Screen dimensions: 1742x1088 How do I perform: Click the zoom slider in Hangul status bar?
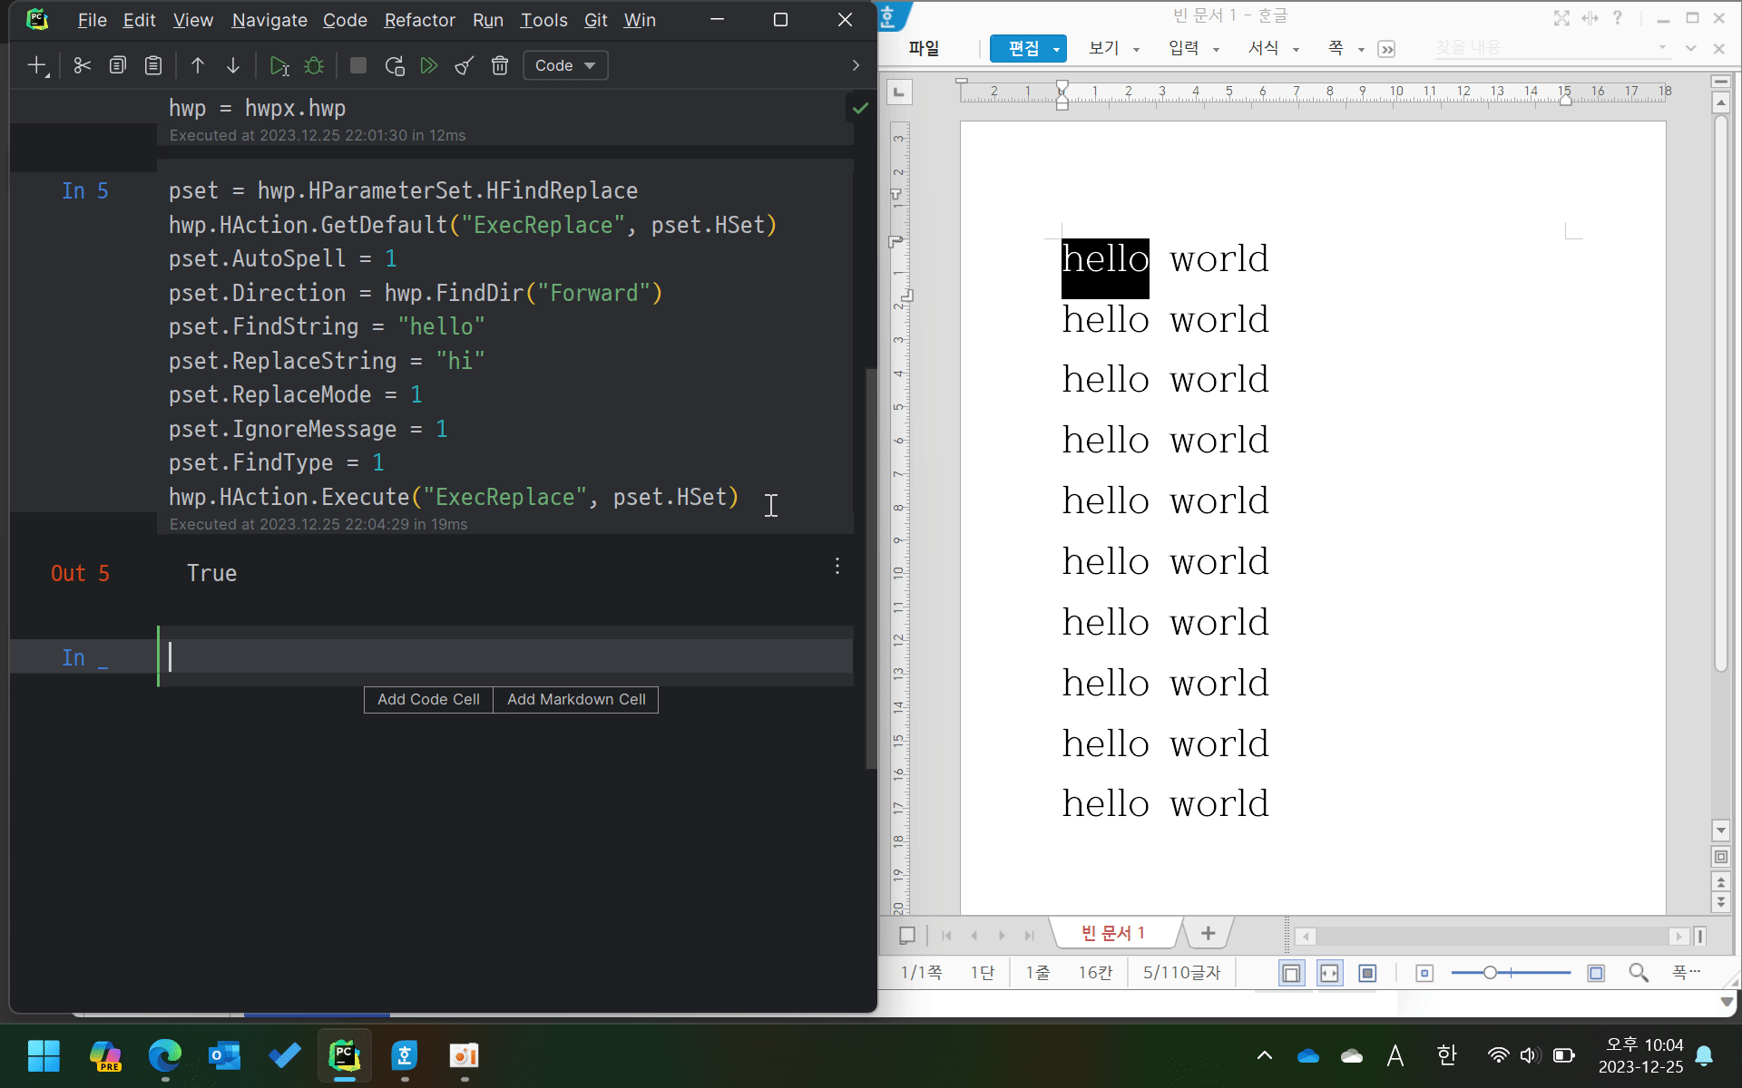coord(1511,973)
